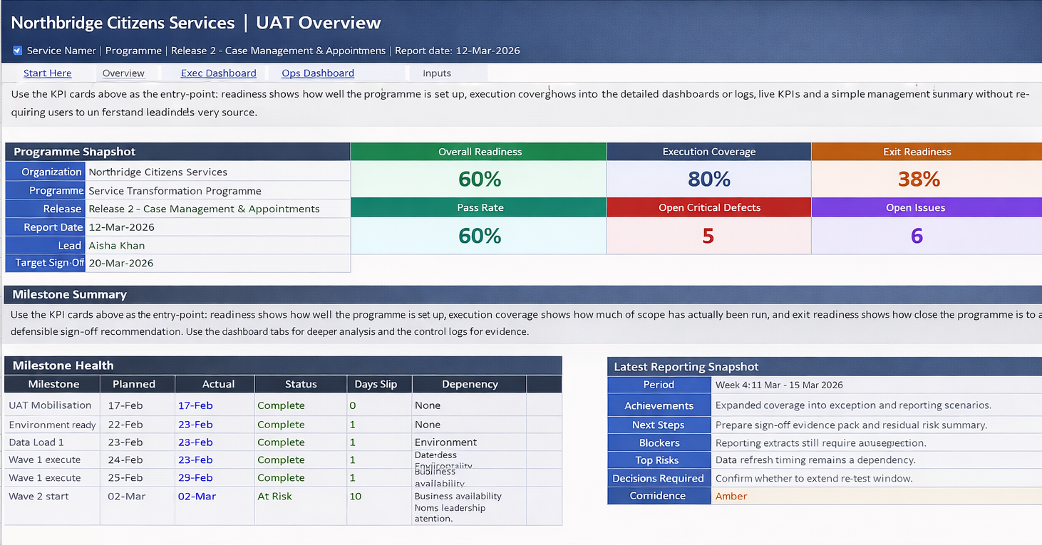
Task: Select the Data Load 1 milestone cell
Action: coord(52,442)
